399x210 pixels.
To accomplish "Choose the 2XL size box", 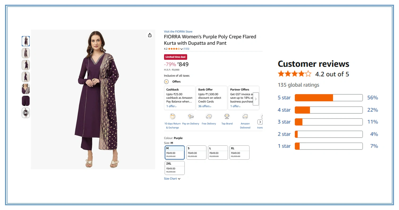I will point(174,168).
